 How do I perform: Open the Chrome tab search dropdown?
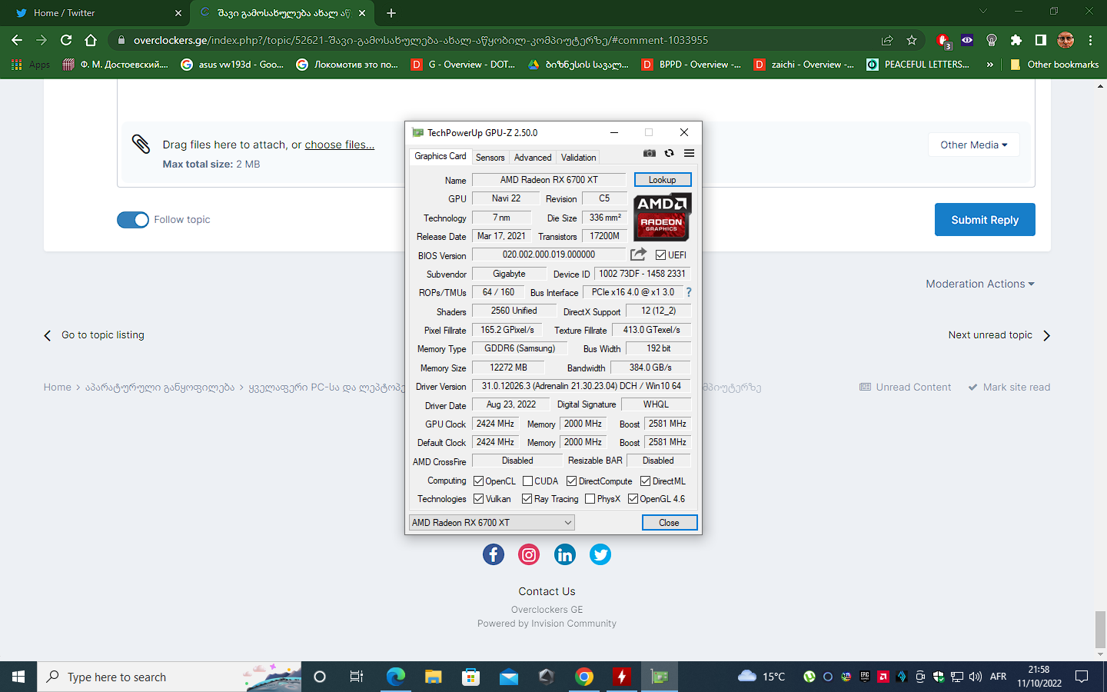click(982, 12)
